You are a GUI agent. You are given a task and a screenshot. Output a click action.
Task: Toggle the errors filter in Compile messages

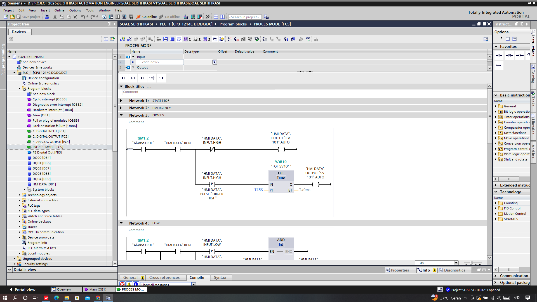click(x=123, y=284)
